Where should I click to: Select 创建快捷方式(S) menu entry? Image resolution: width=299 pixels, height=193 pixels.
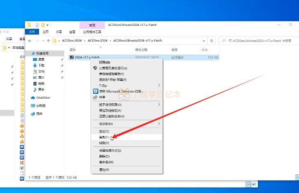pos(127,151)
